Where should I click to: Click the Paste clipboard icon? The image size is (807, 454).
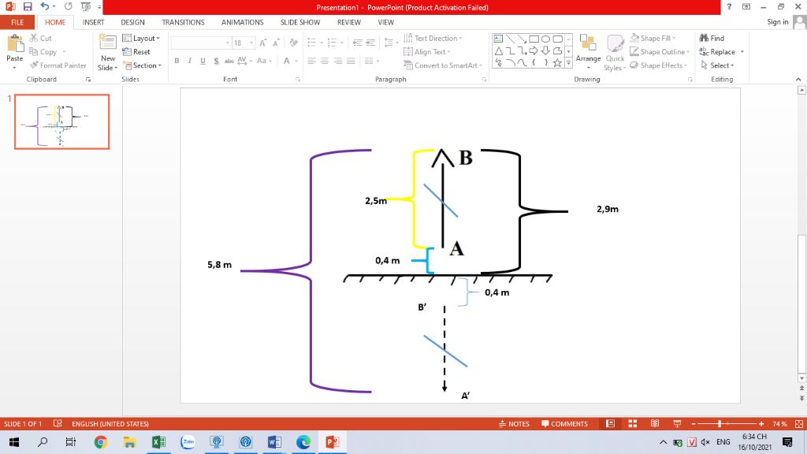[15, 44]
